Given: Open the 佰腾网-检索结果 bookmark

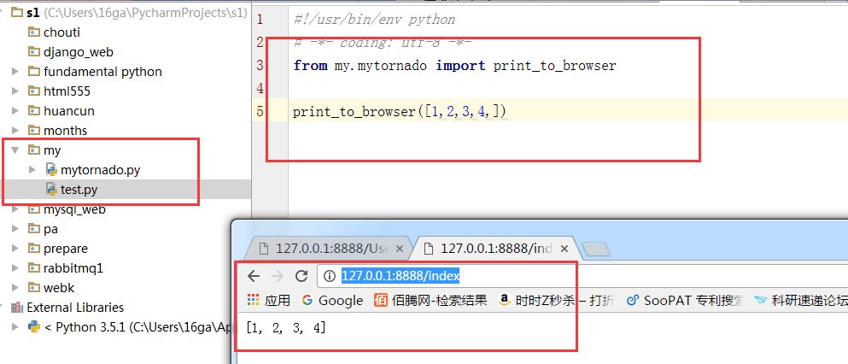Looking at the screenshot, I should pyautogui.click(x=431, y=300).
